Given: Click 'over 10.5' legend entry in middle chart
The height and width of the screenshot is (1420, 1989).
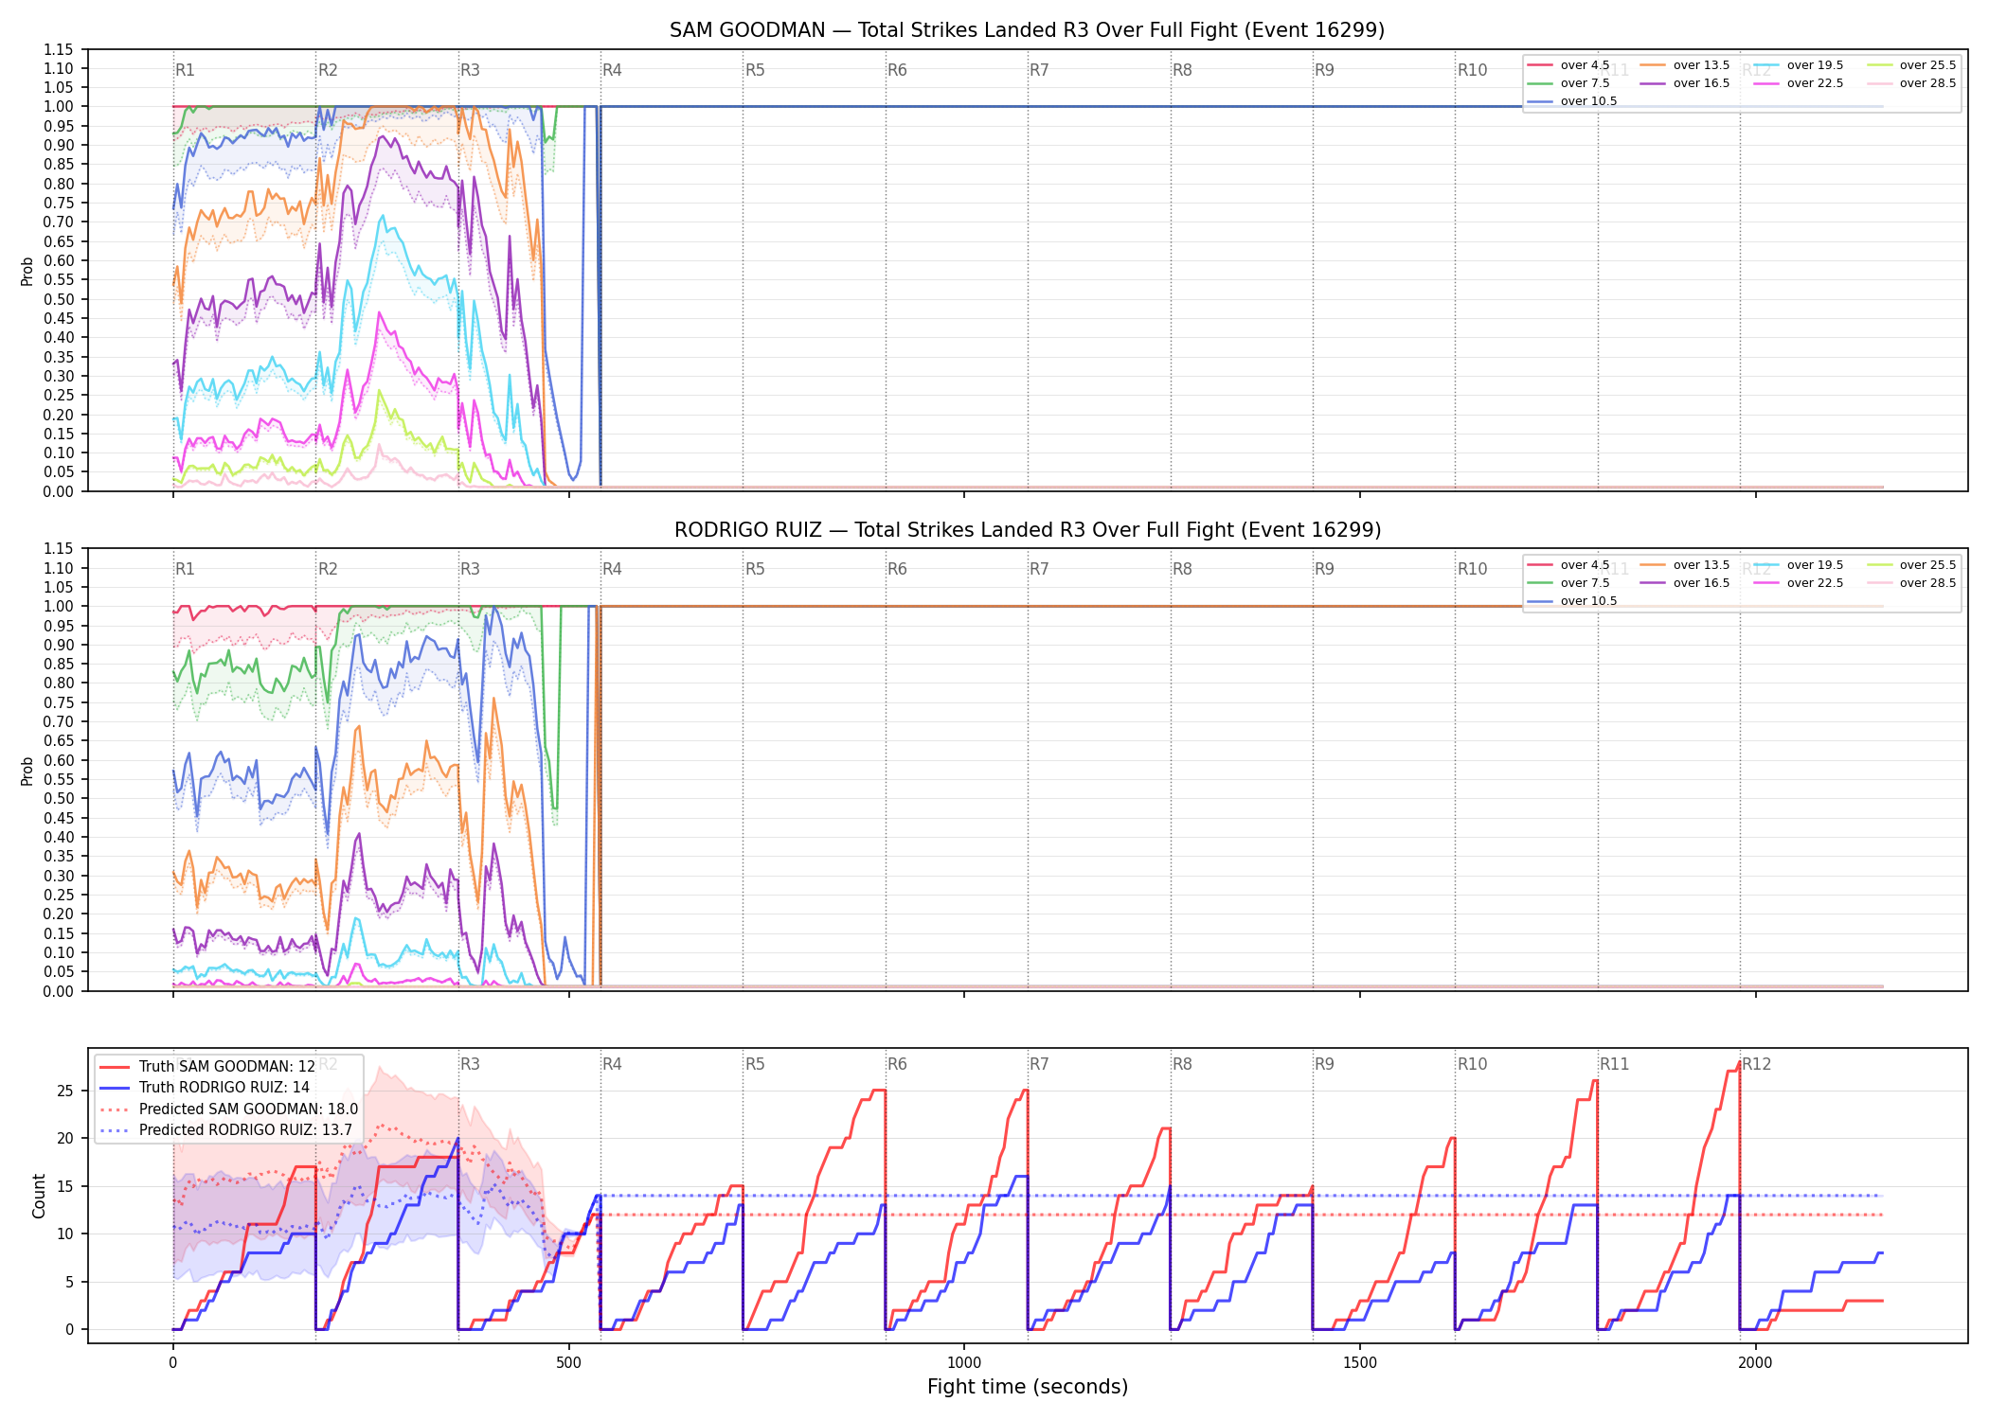Looking at the screenshot, I should coord(1571,601).
